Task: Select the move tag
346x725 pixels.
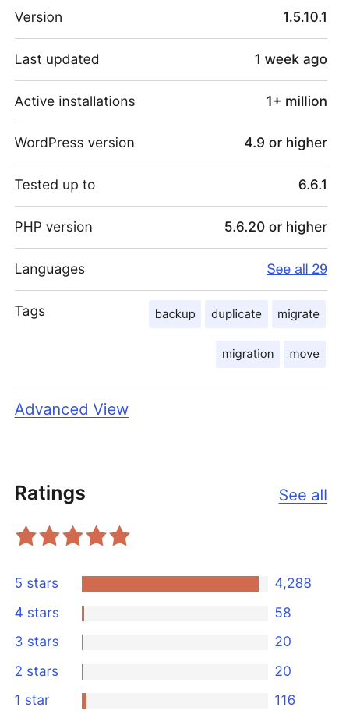Action: click(305, 354)
